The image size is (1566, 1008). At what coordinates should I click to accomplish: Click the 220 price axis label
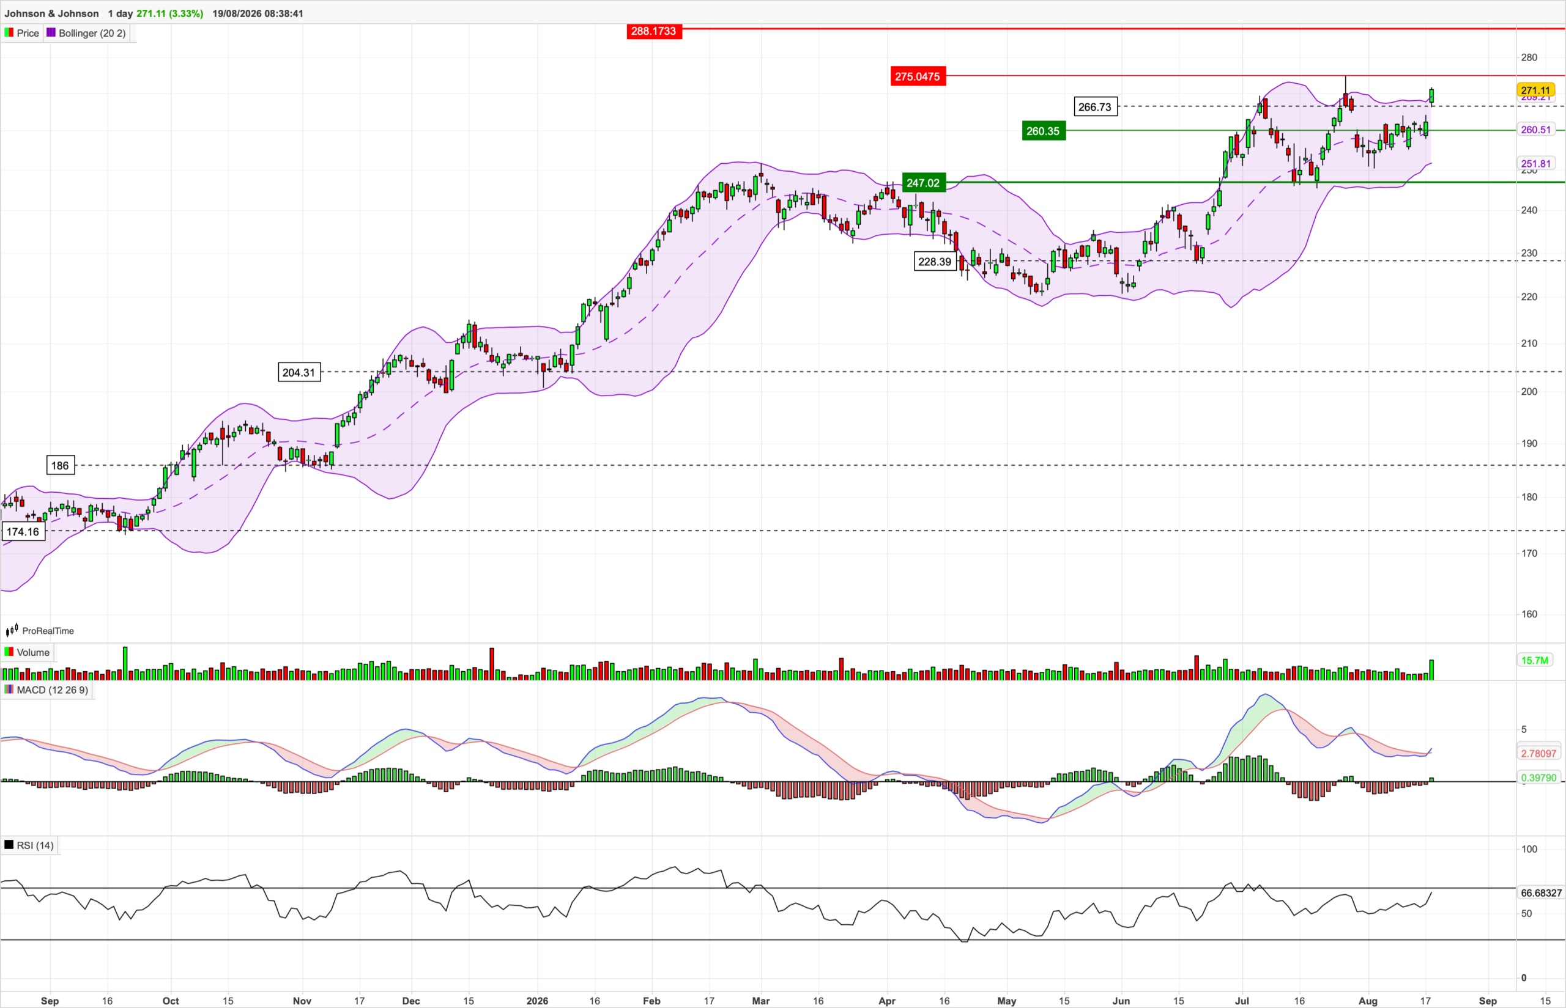coord(1529,297)
